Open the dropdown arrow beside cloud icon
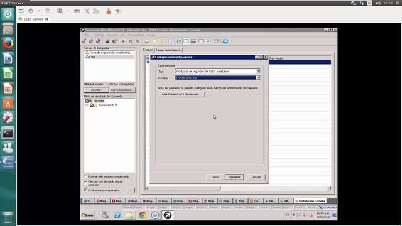 pos(231,41)
